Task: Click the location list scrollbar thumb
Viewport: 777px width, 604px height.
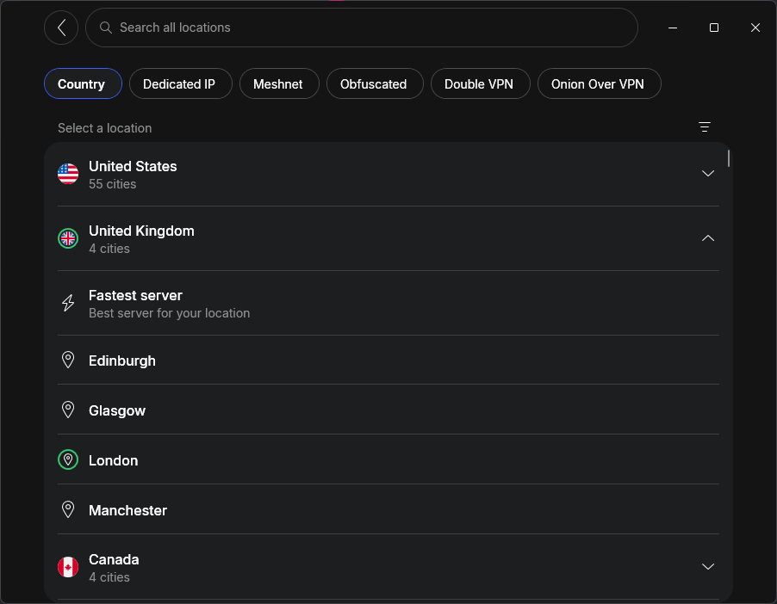Action: [729, 158]
